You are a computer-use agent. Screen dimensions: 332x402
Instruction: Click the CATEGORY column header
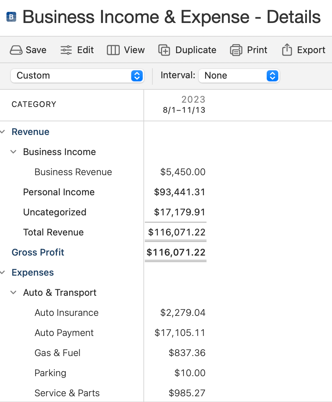coord(34,104)
